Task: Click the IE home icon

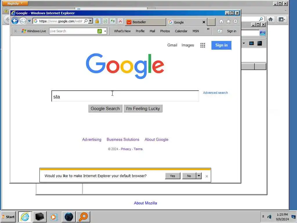Action: click(221, 21)
